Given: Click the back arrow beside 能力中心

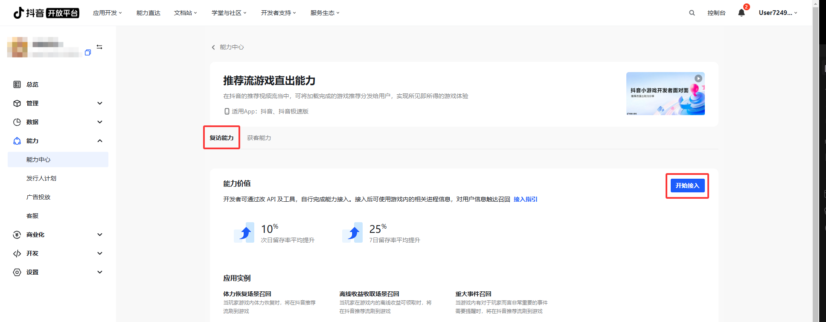Looking at the screenshot, I should pos(213,47).
